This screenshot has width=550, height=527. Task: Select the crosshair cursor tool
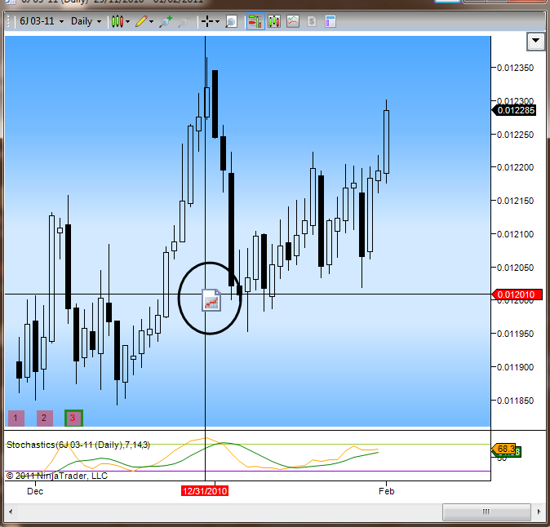[x=207, y=21]
